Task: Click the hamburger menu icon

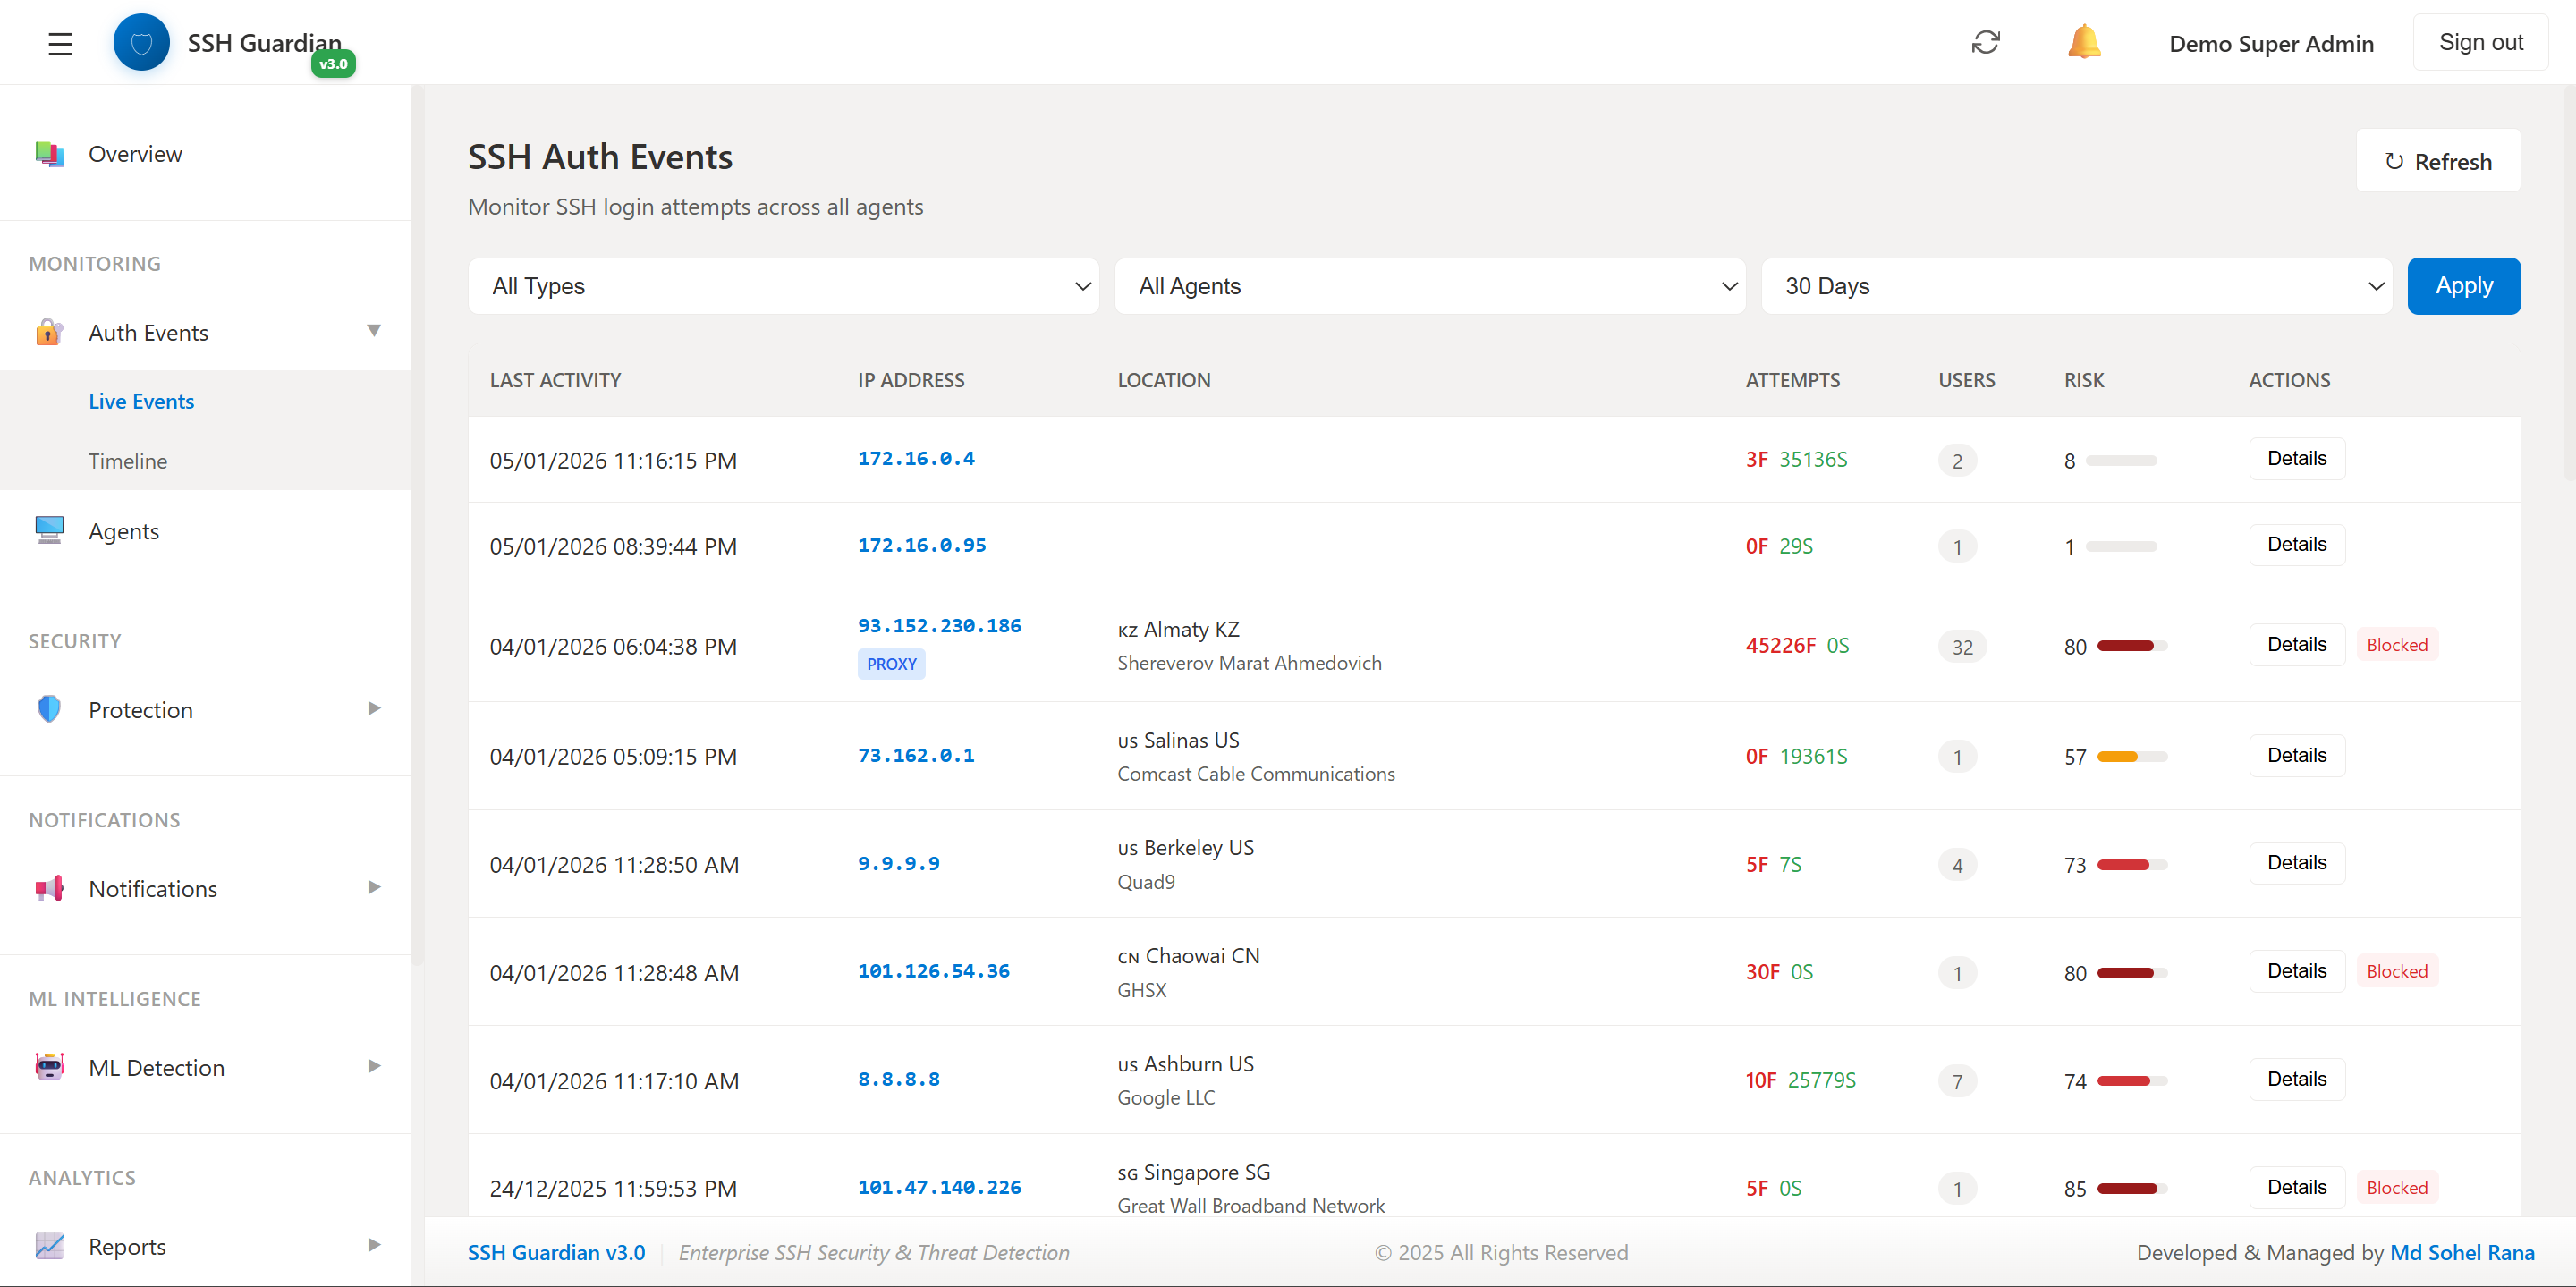Action: click(59, 44)
